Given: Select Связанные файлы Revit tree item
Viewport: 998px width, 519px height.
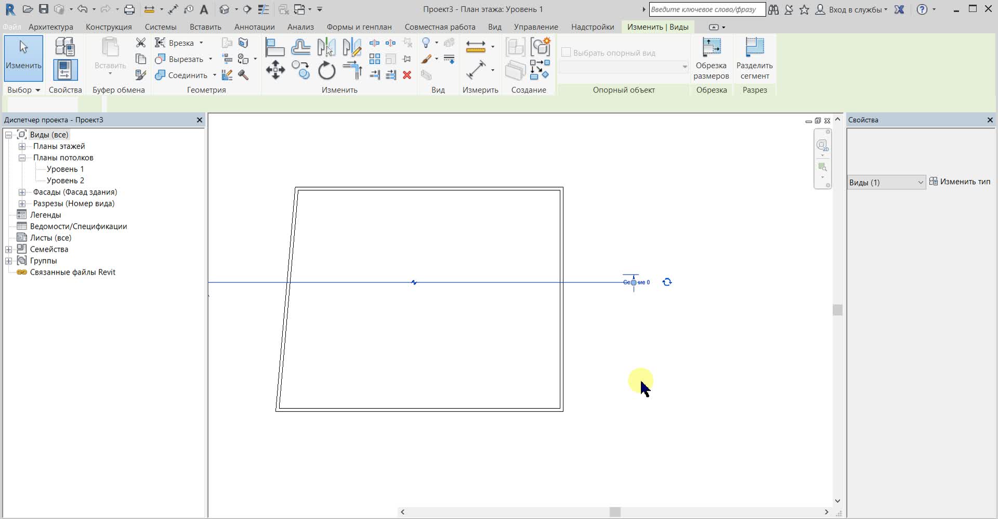Looking at the screenshot, I should click(x=73, y=272).
